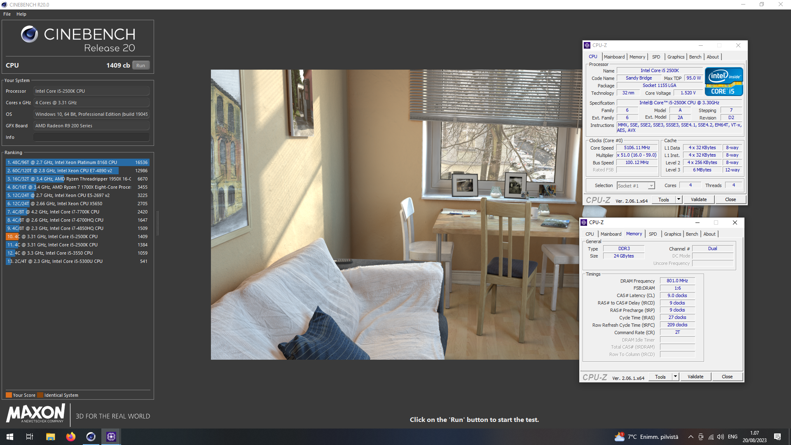Viewport: 791px width, 445px height.
Task: Switch to CPU-Z taskbar icon
Action: [111, 437]
